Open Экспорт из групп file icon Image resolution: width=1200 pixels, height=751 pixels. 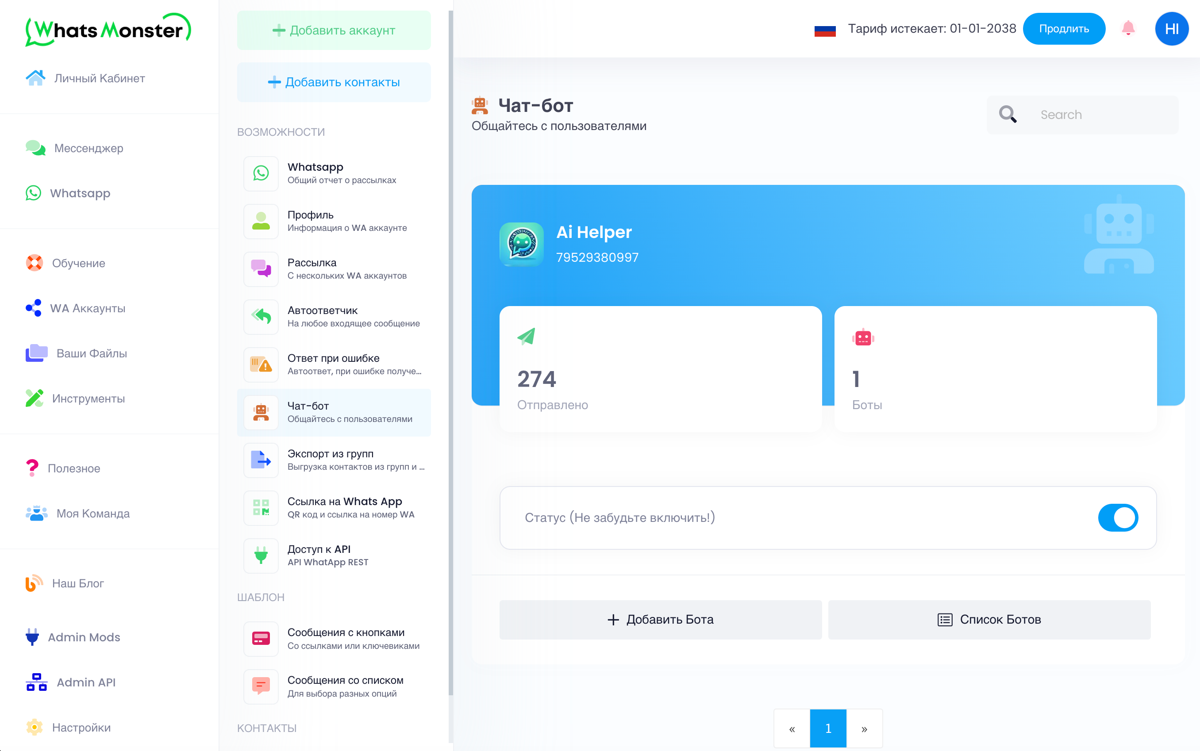pos(261,460)
